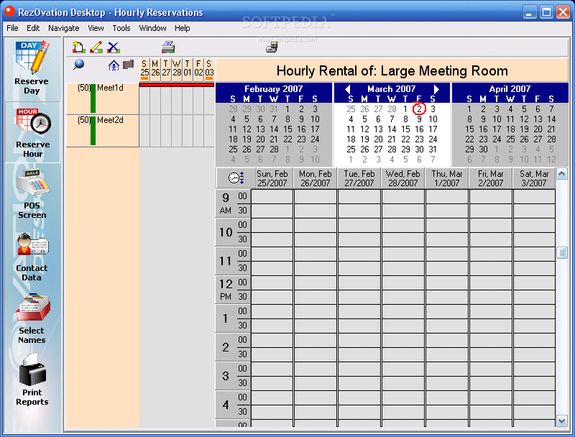Viewport: 575px width, 437px height.
Task: Click the 12 PM hour label
Action: click(x=226, y=290)
